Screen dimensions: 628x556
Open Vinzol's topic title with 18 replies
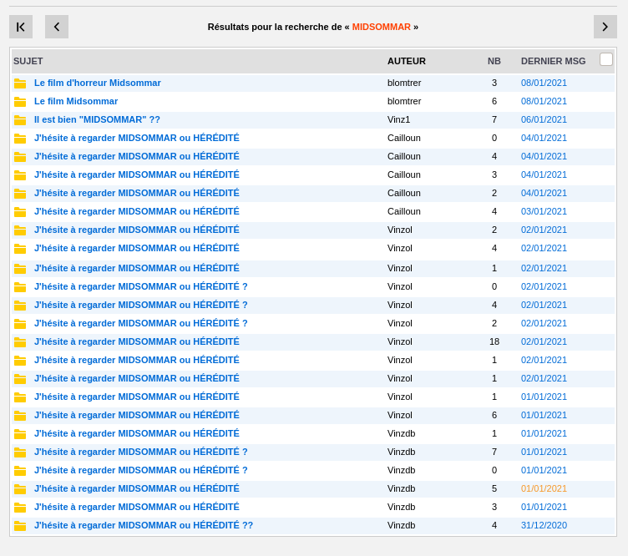click(137, 341)
